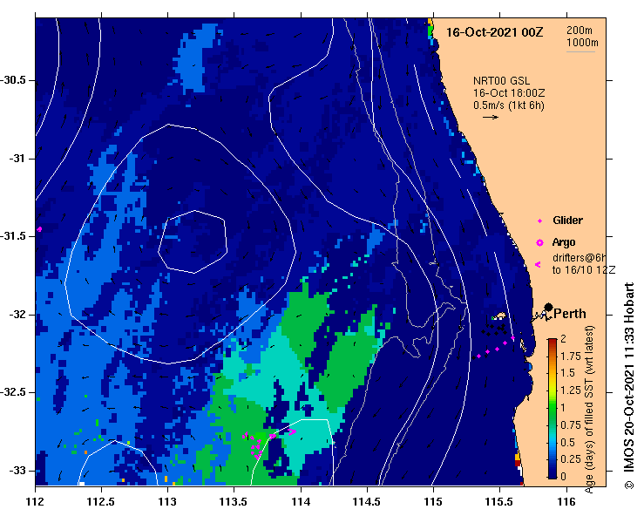Click colorbar tick label 2
The width and height of the screenshot is (644, 516).
[563, 338]
